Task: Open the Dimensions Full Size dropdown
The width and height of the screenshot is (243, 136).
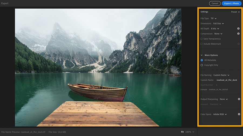Action: pyautogui.click(x=218, y=24)
